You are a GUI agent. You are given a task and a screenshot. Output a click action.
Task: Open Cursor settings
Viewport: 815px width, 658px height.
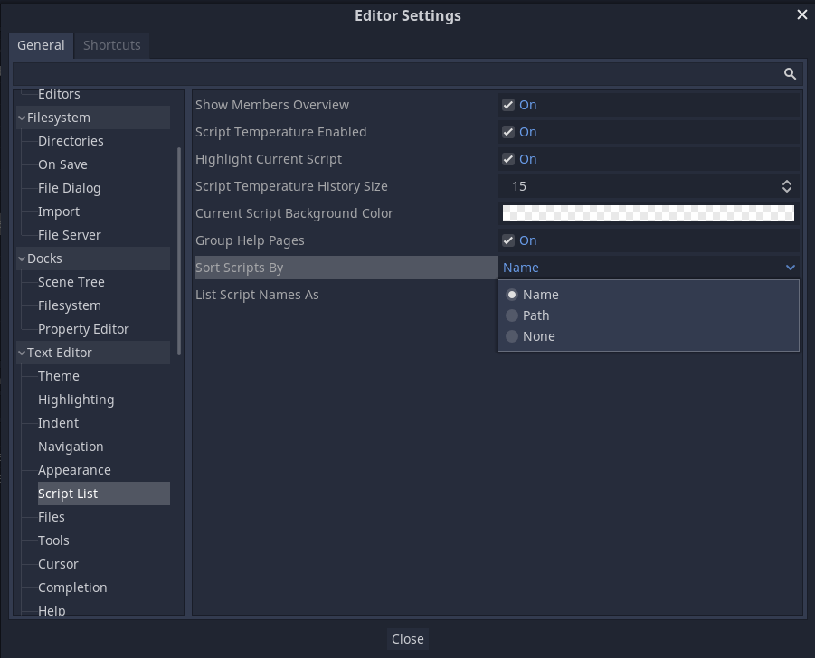pos(58,564)
